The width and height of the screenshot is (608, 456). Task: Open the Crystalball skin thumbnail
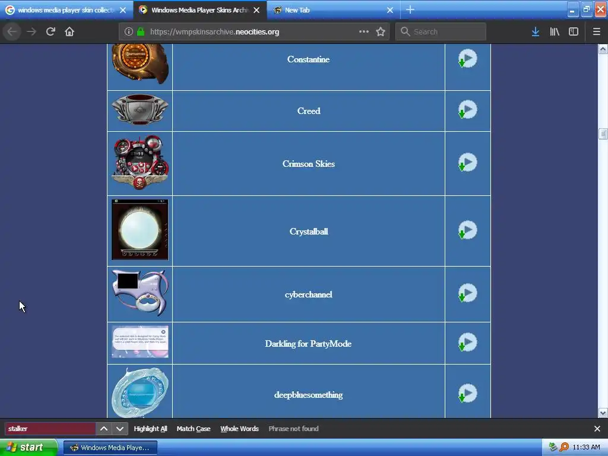tap(140, 230)
